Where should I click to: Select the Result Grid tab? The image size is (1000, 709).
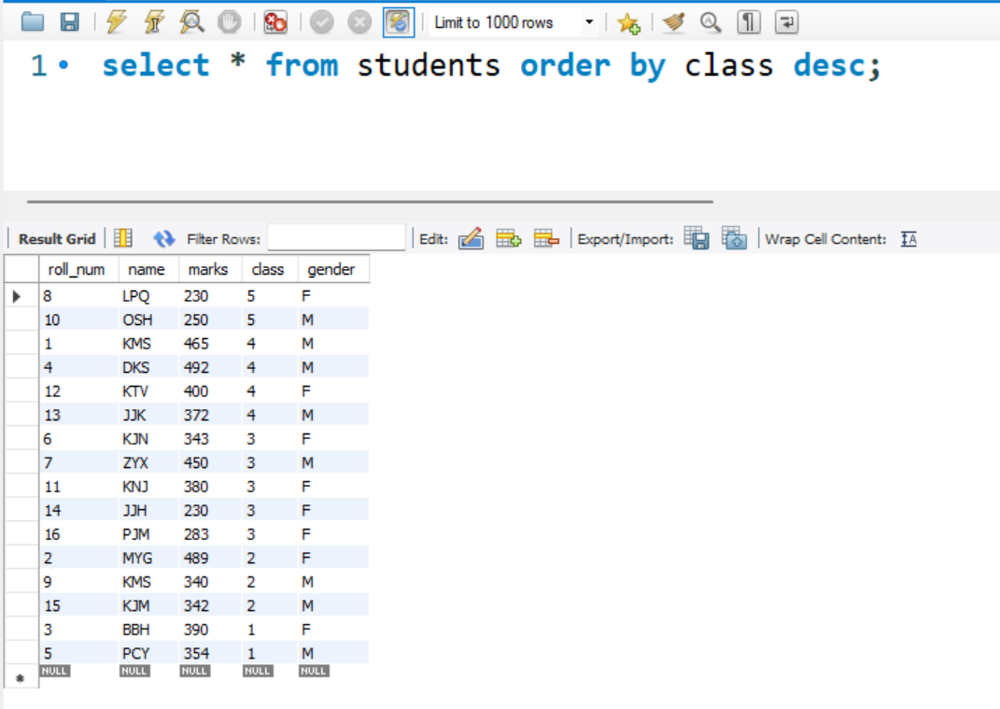pos(57,239)
